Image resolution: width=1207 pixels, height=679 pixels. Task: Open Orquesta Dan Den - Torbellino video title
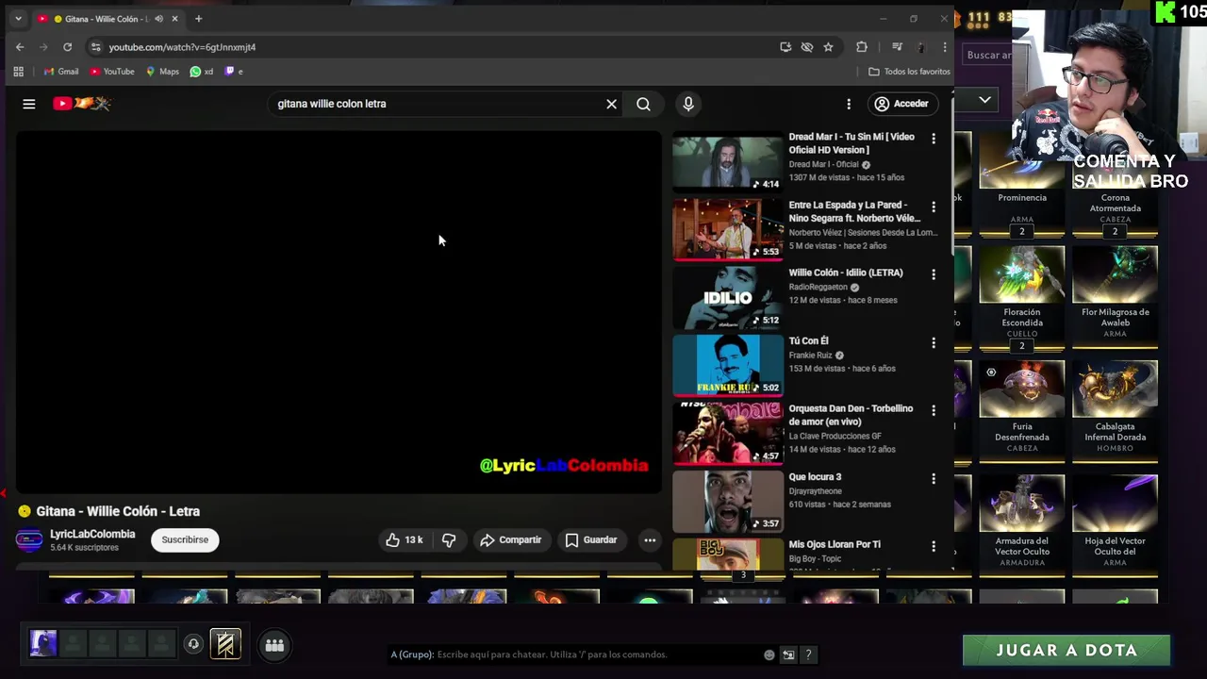point(851,415)
